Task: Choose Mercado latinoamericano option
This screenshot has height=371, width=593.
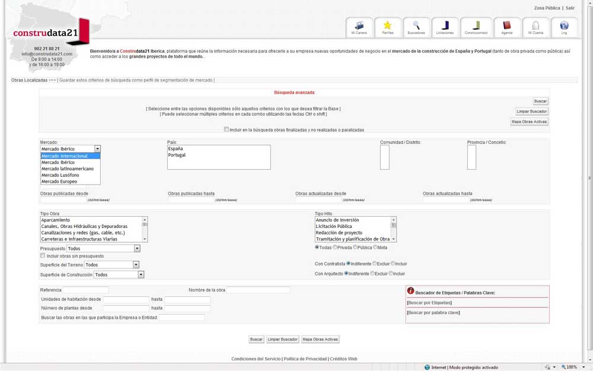Action: [x=71, y=169]
